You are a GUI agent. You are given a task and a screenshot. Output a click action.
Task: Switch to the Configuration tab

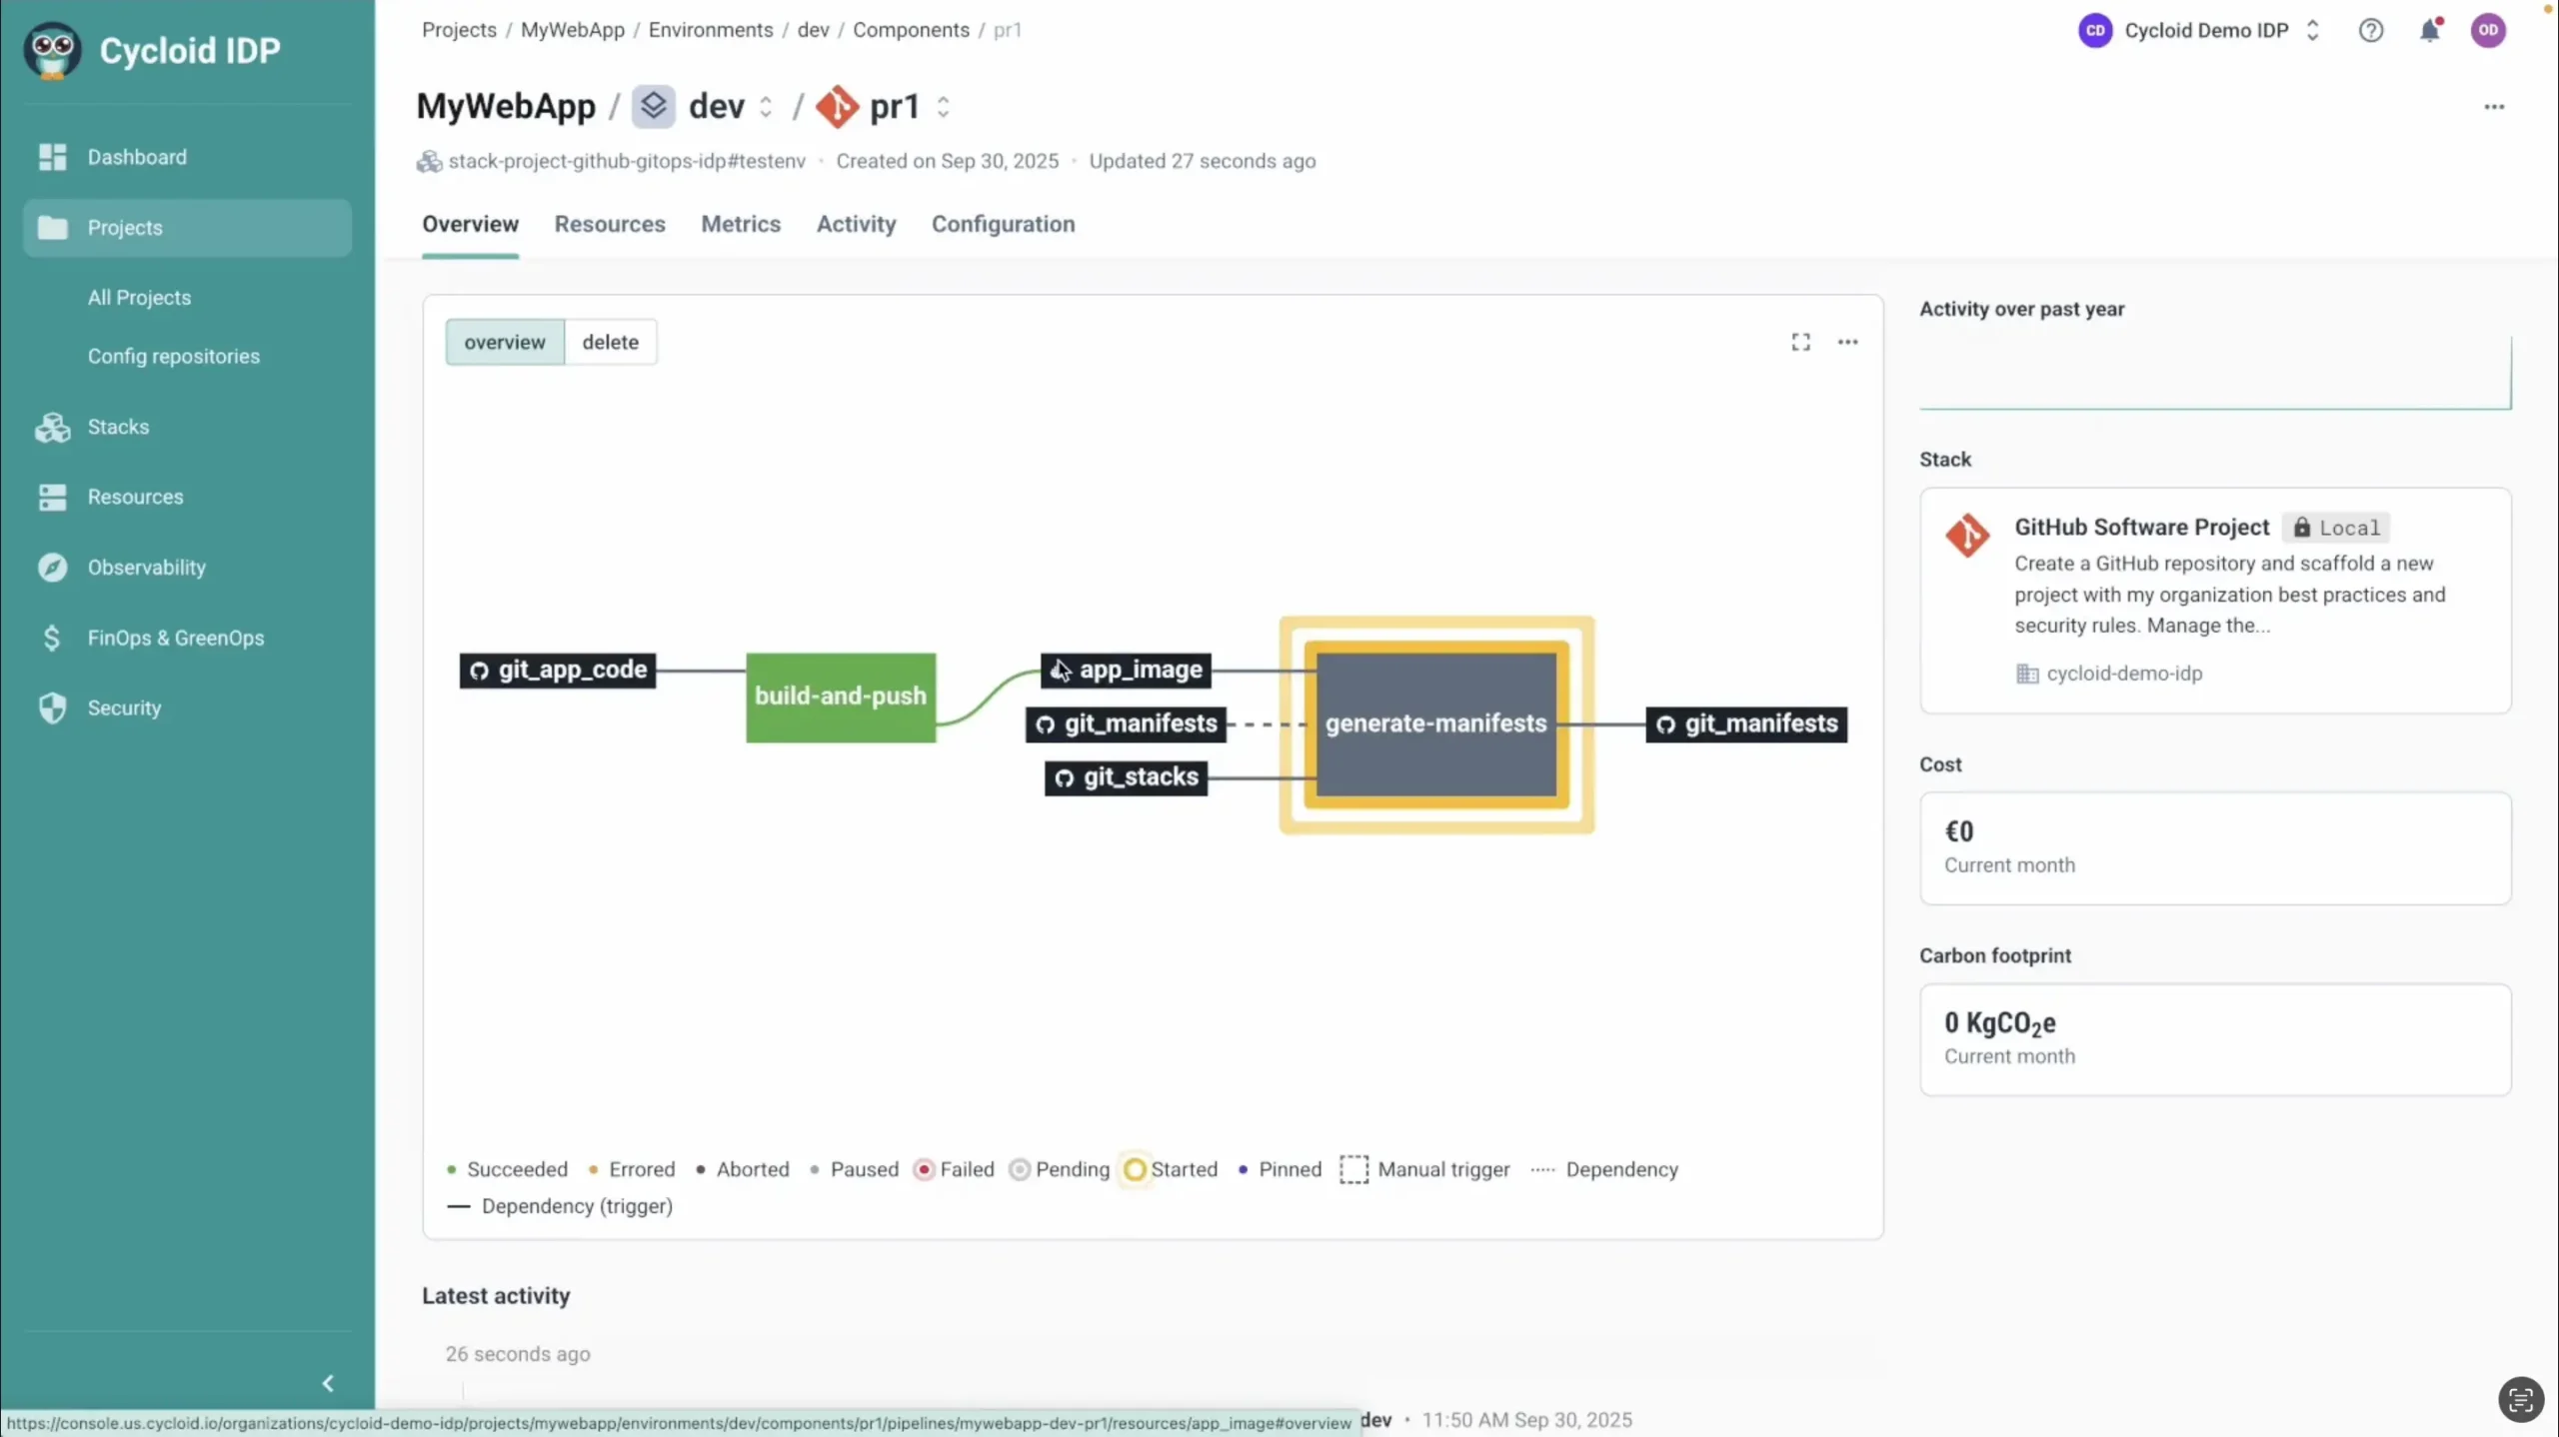1004,224
